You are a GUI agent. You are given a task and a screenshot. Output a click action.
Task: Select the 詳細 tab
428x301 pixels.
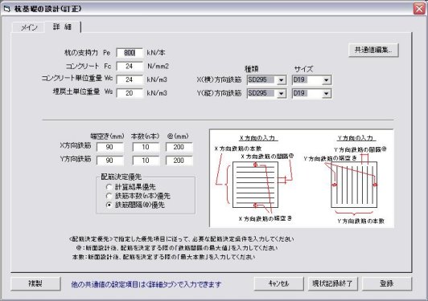point(63,26)
